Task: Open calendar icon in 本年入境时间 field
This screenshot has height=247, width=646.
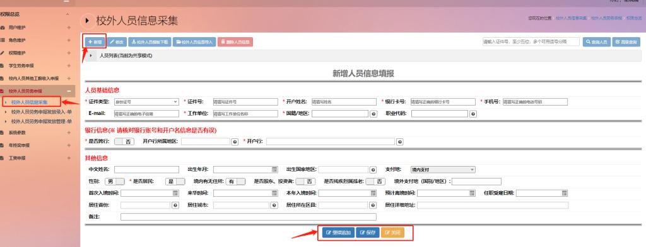Action: [x=373, y=193]
